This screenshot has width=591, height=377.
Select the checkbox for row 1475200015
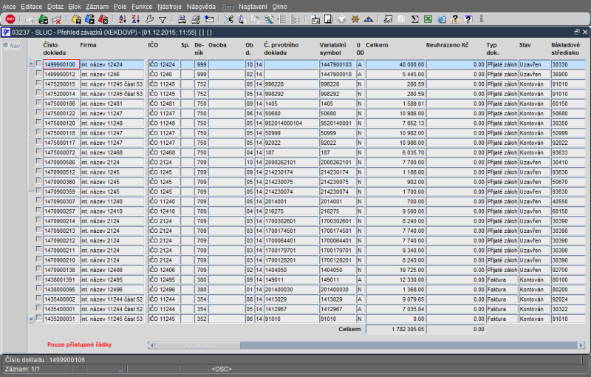point(39,84)
